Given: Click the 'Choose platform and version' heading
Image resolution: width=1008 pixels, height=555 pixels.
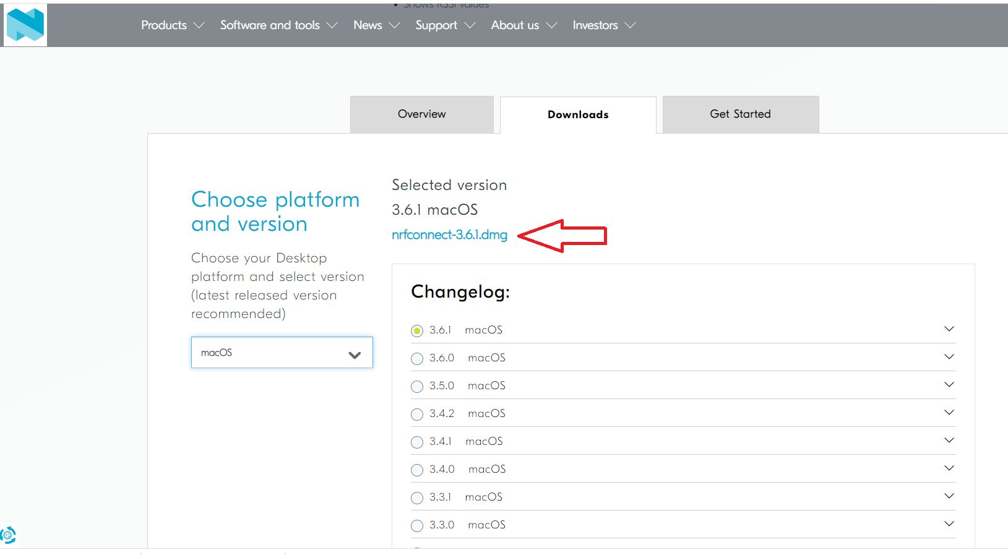Looking at the screenshot, I should tap(275, 212).
